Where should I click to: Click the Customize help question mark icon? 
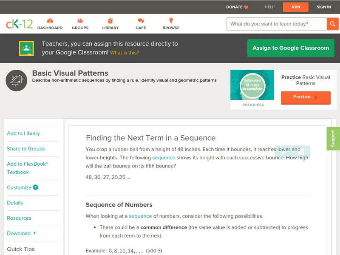click(36, 187)
